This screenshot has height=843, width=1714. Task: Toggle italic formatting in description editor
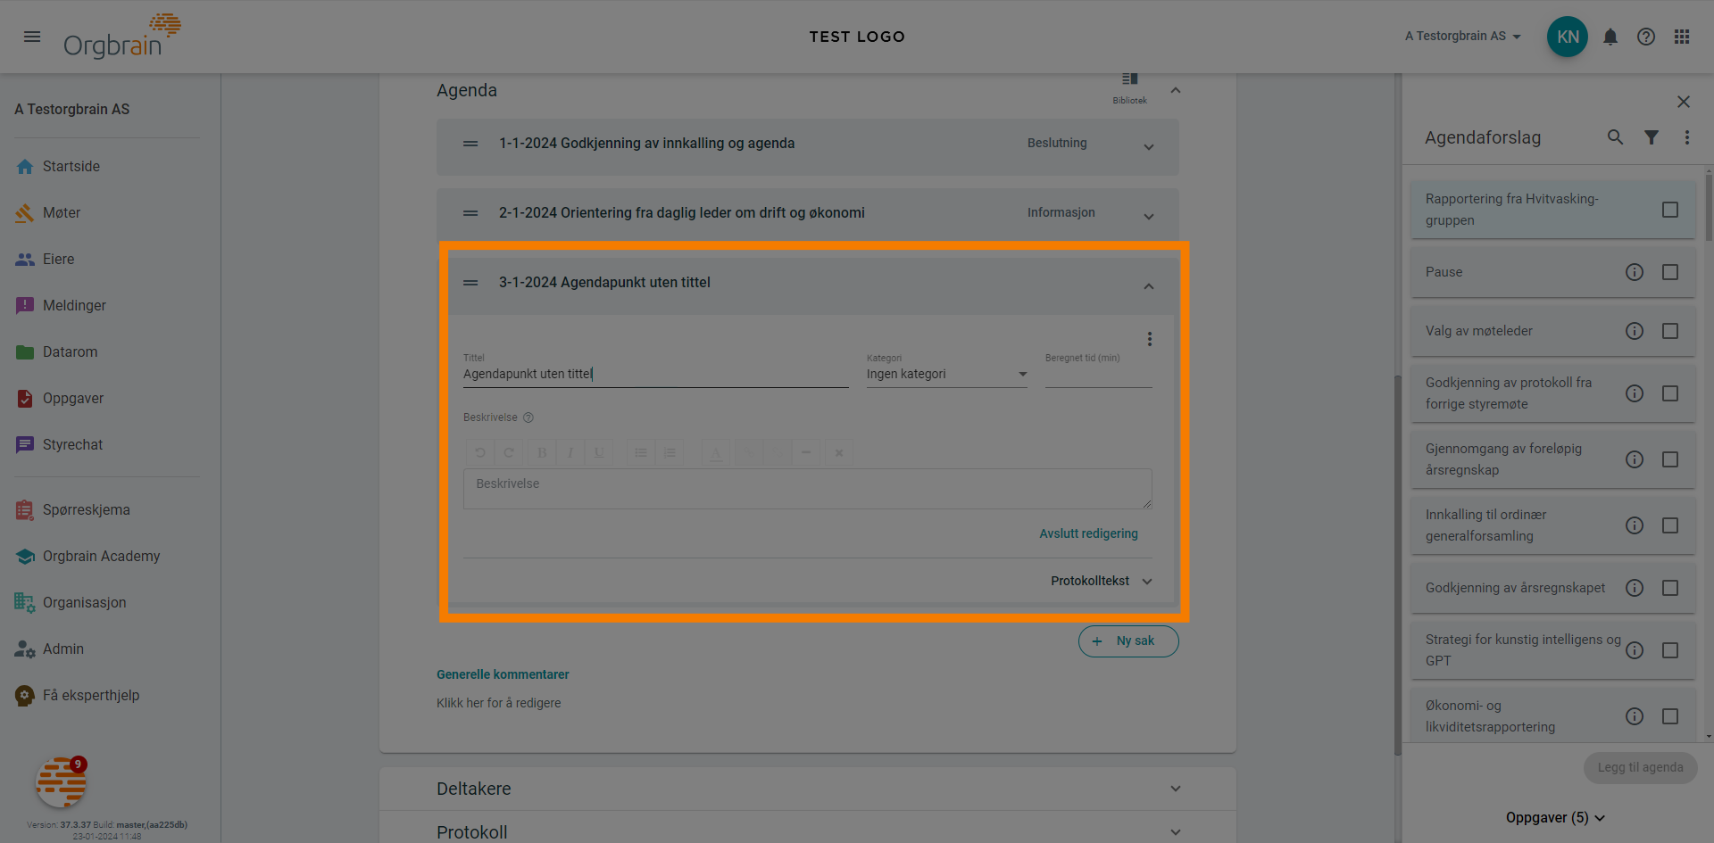tap(570, 453)
